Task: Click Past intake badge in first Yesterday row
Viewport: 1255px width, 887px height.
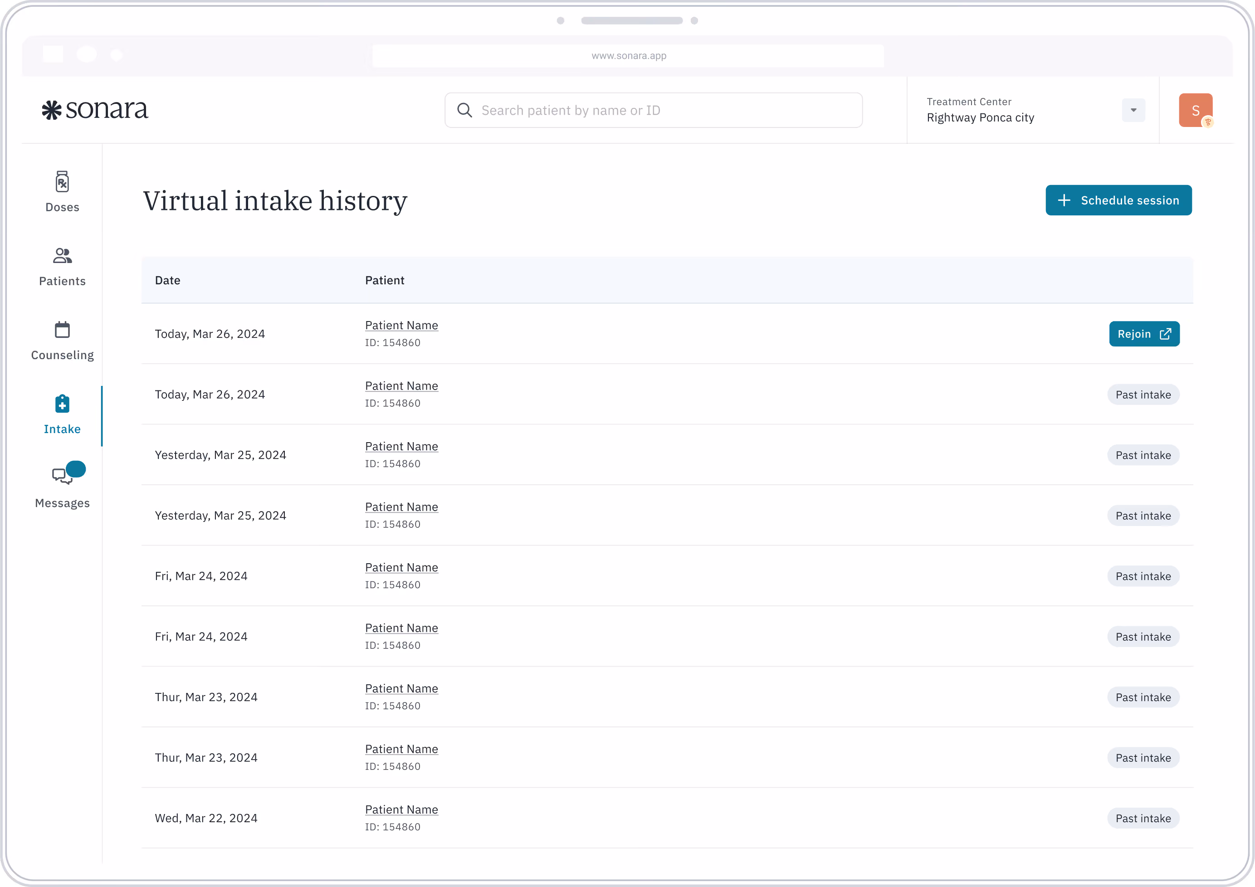Action: click(x=1143, y=455)
